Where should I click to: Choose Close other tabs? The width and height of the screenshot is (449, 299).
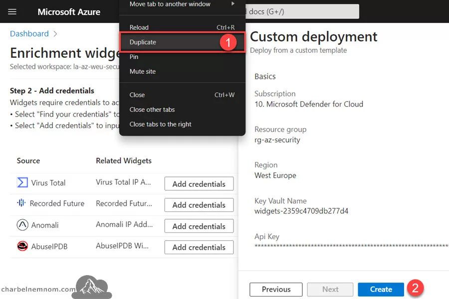(182, 110)
